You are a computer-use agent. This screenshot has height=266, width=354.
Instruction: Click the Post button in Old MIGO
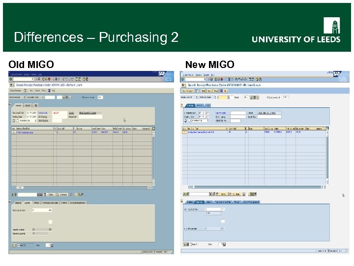[x=44, y=91]
